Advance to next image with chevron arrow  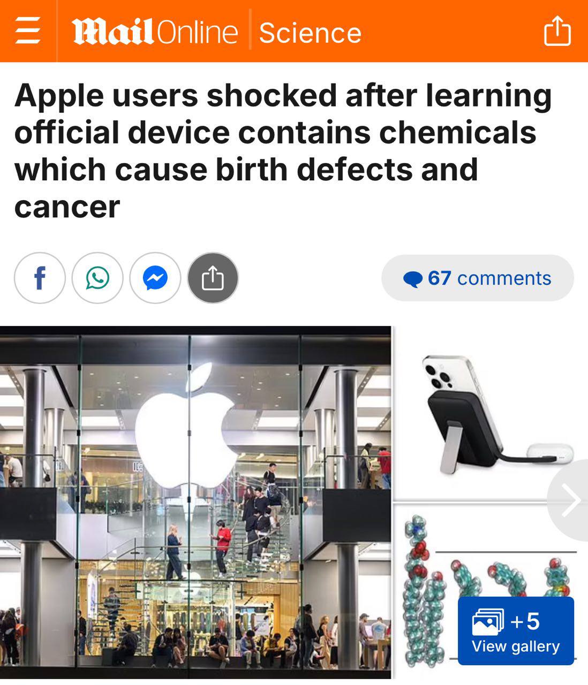point(569,500)
